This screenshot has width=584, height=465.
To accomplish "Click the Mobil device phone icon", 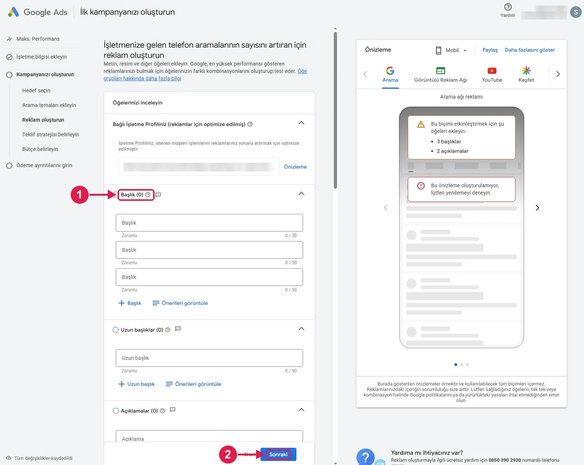I will pyautogui.click(x=438, y=50).
